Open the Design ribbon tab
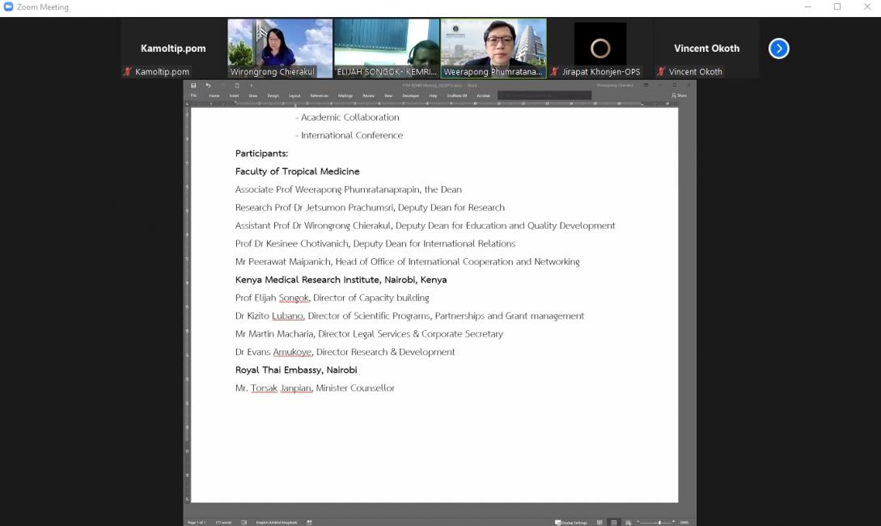The width and height of the screenshot is (881, 526). (x=273, y=95)
